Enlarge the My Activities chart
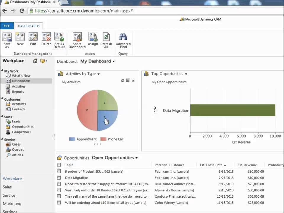 (133, 80)
